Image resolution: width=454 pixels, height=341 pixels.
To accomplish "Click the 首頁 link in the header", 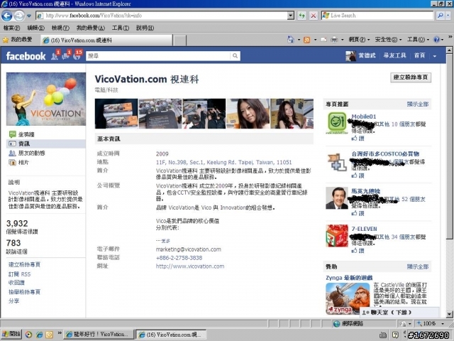I will [x=419, y=55].
